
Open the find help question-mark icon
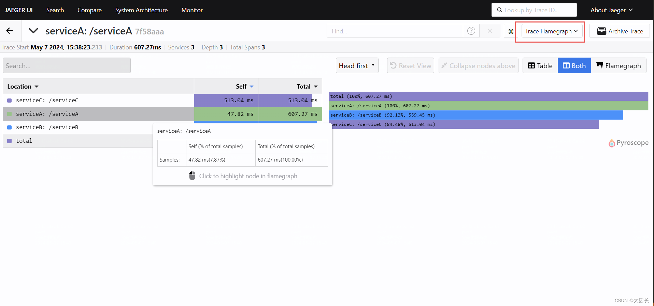(x=471, y=31)
